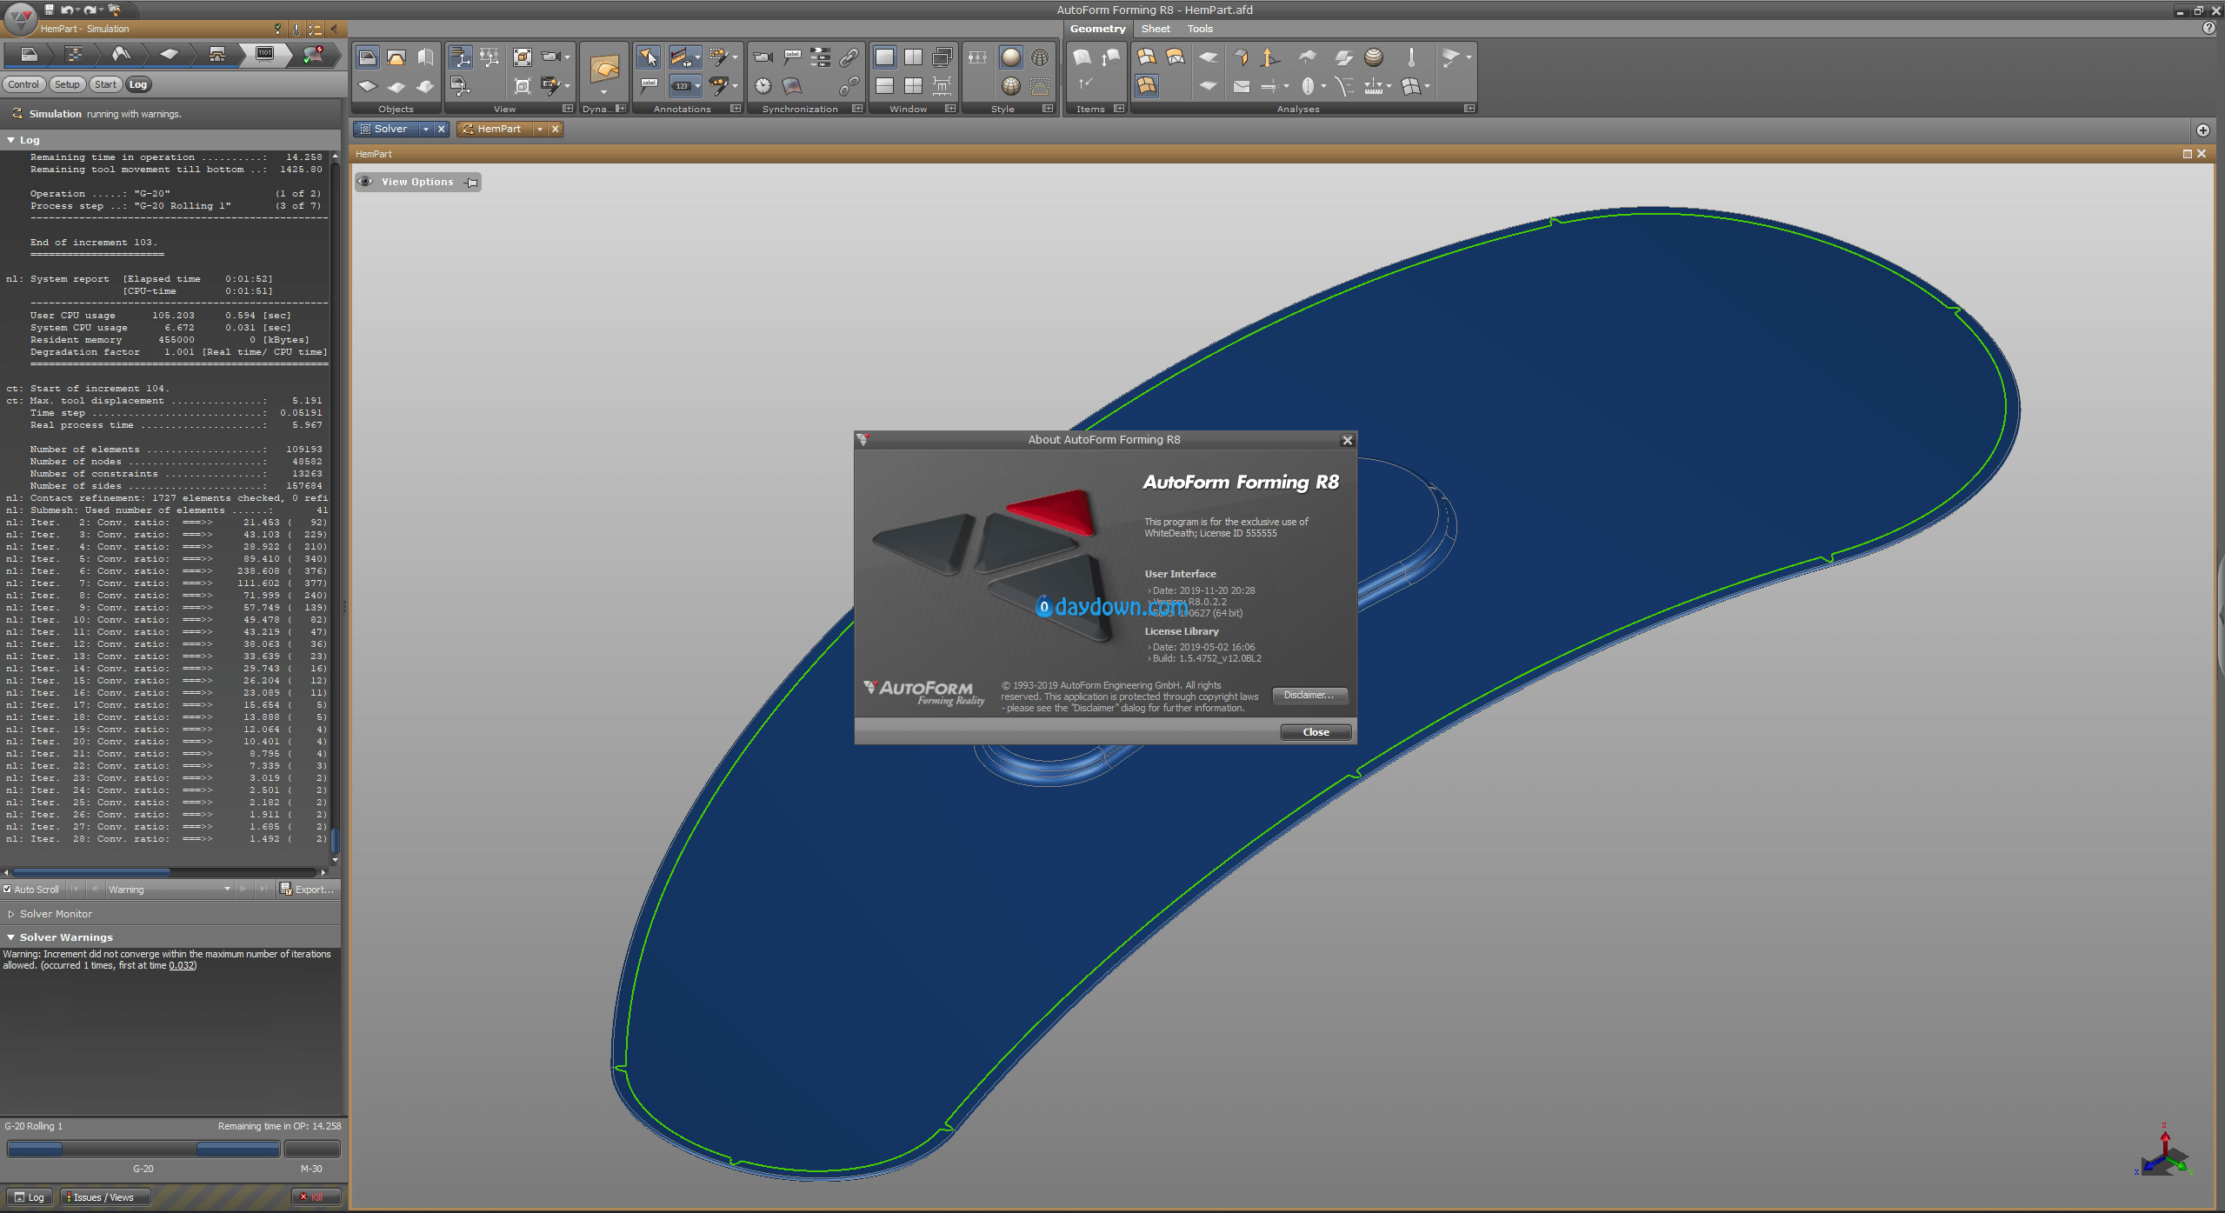
Task: Click the envelope icon in Analyses group
Action: click(x=1242, y=86)
